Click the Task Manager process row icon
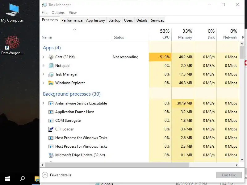Viewport: 247px width, 185px height. (51, 74)
